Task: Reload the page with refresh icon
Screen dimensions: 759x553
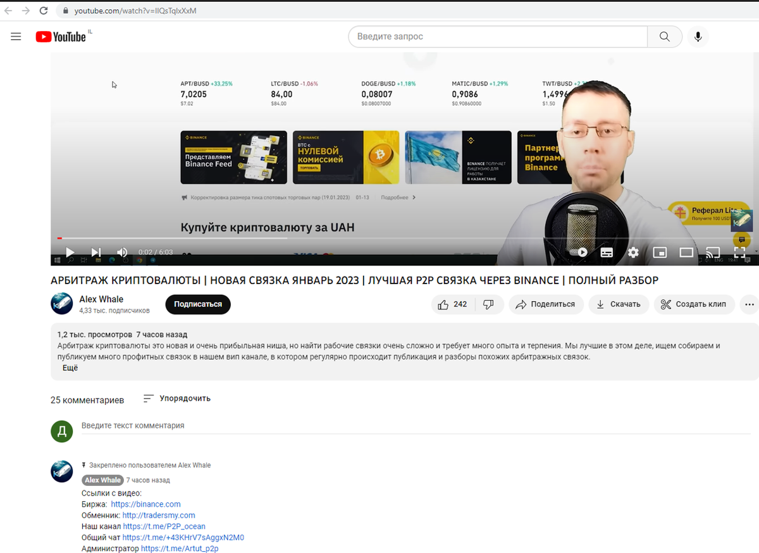Action: 44,11
